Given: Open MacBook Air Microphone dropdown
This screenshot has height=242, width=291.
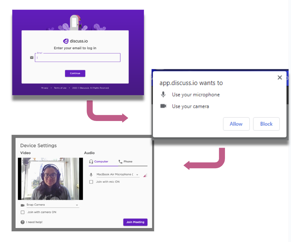Looking at the screenshot, I should (x=117, y=174).
